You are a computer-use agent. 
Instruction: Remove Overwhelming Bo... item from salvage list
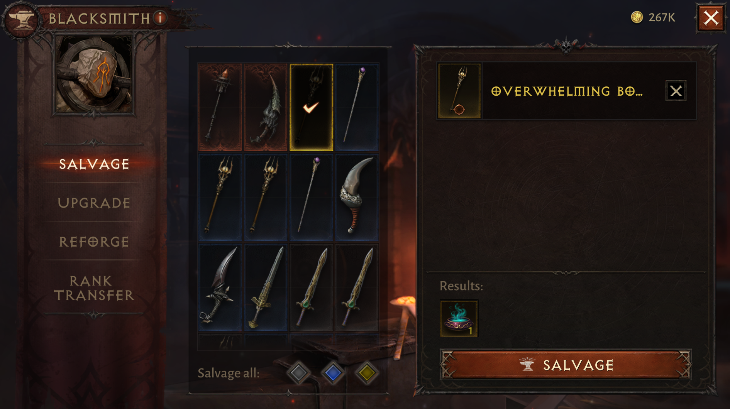point(676,91)
